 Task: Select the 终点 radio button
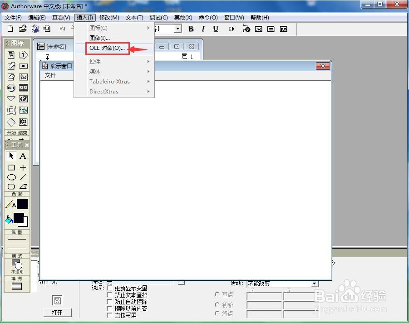pyautogui.click(x=217, y=313)
